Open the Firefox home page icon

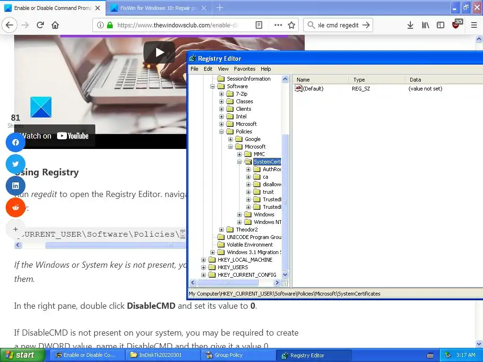tap(55, 25)
